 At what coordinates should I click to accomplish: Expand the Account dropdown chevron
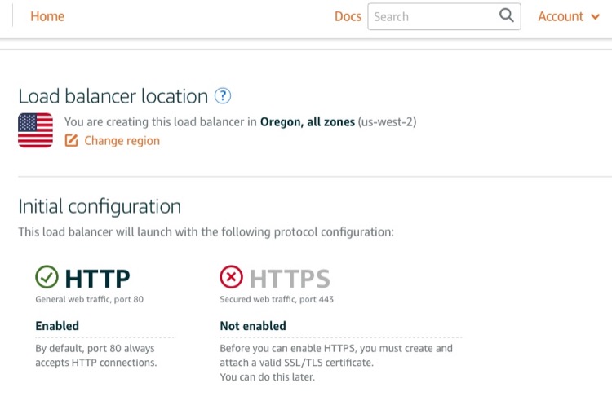coord(595,17)
